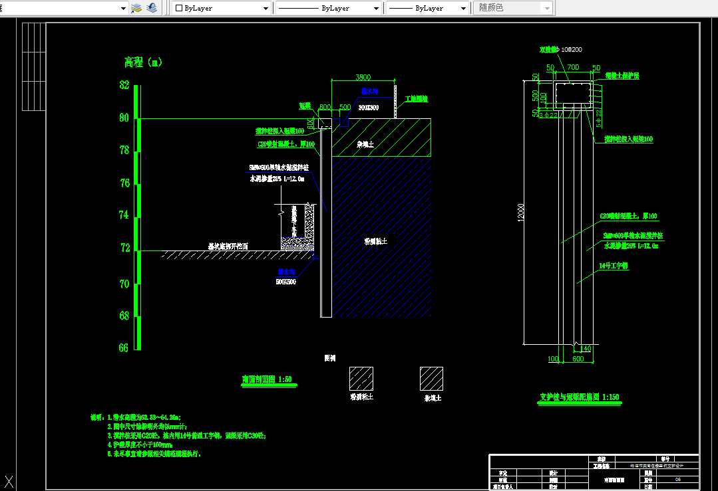Select the elevation label '80'
The width and height of the screenshot is (718, 491).
[124, 118]
